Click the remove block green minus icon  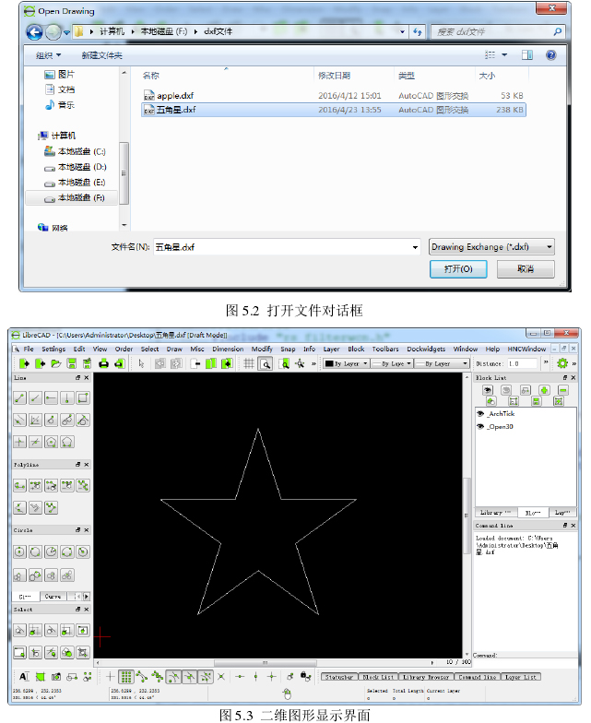[562, 390]
